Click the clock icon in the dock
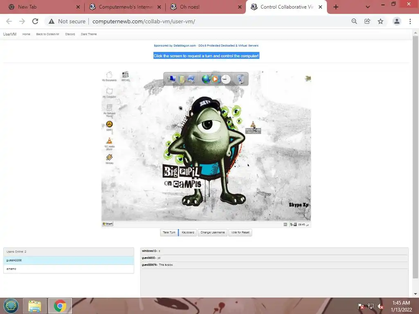Screen dimensions: 419x314 click(226, 79)
